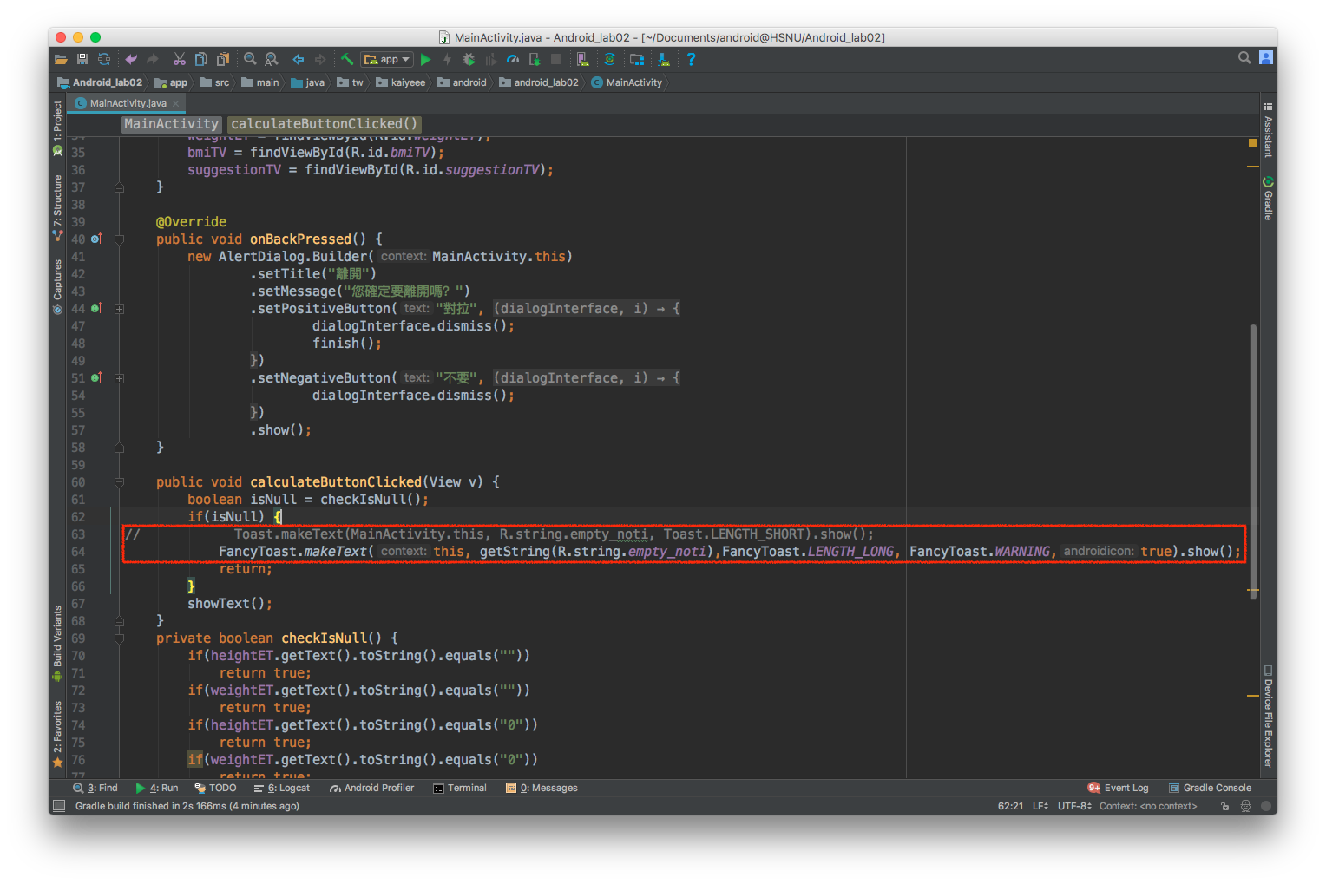
Task: Sync project with Gradle files icon
Action: 610,60
